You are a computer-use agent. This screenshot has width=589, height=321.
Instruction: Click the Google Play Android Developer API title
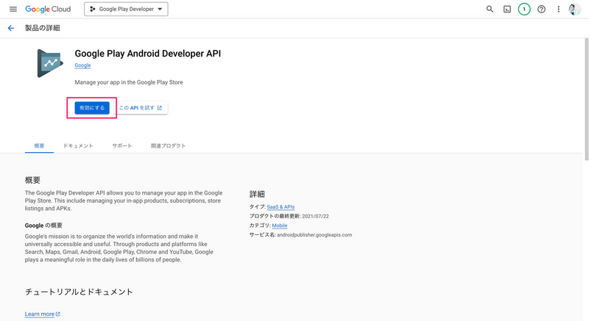pyautogui.click(x=148, y=54)
